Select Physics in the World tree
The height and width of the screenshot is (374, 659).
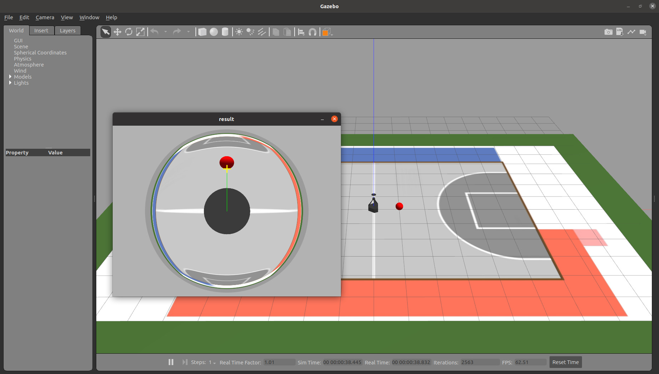point(22,58)
